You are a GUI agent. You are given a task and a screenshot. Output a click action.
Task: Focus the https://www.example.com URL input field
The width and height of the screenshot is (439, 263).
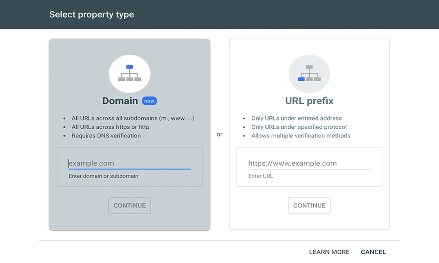point(309,163)
